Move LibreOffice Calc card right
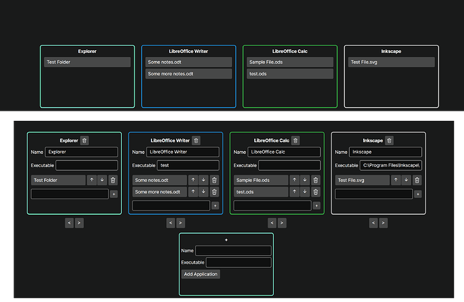The image size is (464, 302). (282, 223)
